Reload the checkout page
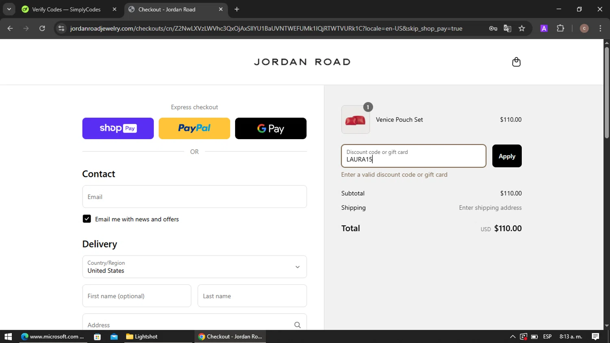 (x=42, y=28)
